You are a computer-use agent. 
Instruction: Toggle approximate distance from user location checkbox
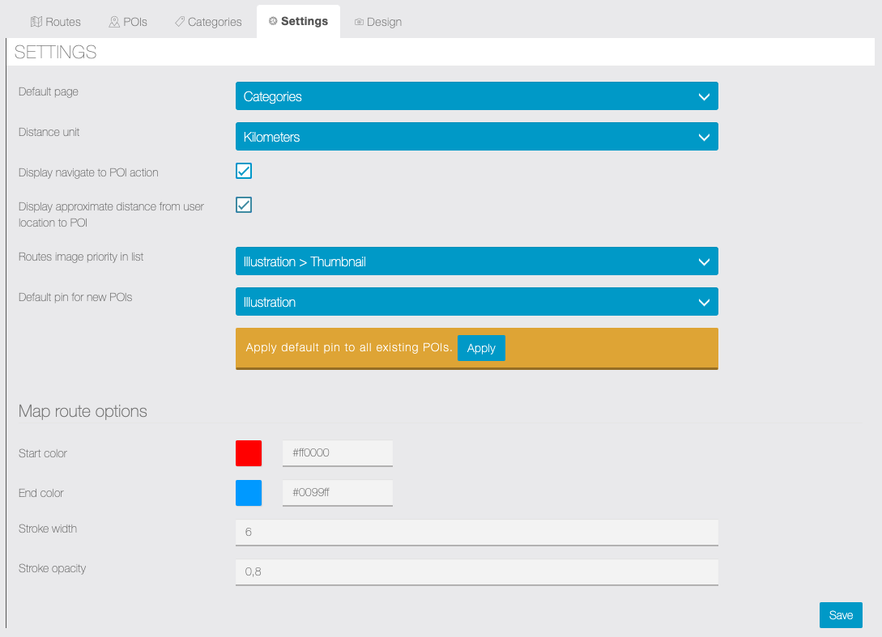(x=244, y=205)
